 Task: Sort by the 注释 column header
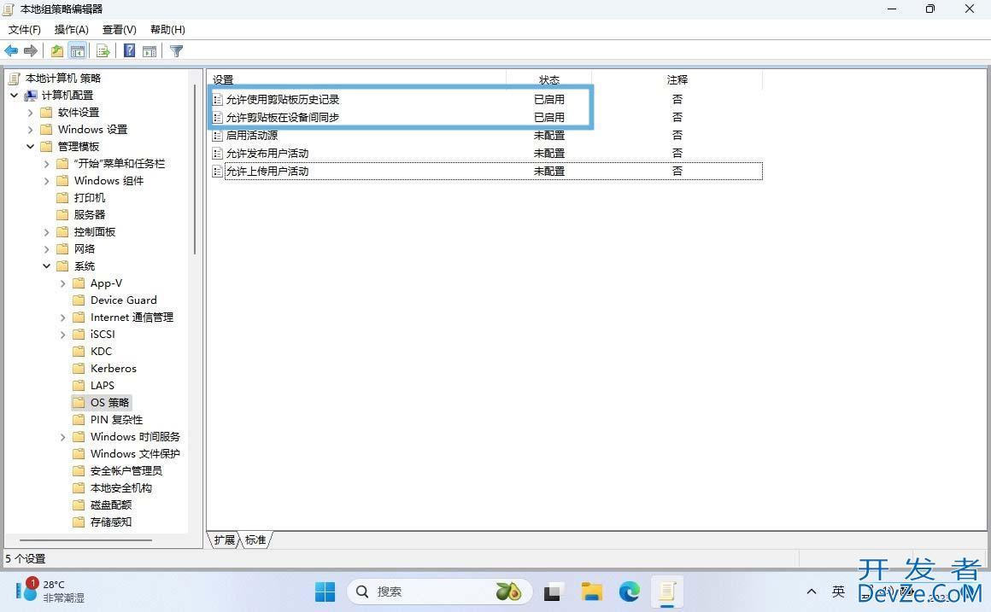[x=677, y=79]
